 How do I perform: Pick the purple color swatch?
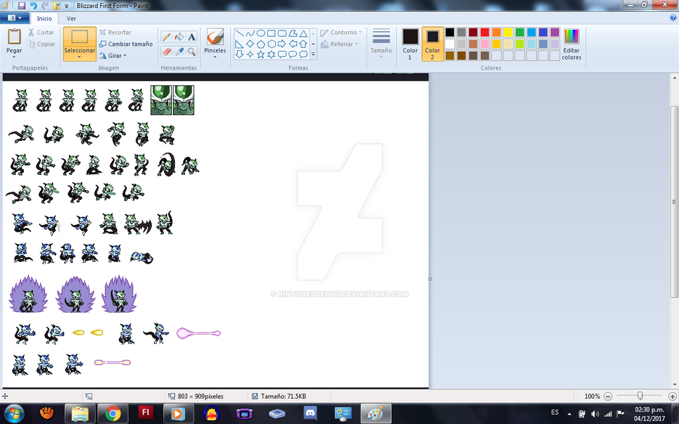pyautogui.click(x=555, y=32)
